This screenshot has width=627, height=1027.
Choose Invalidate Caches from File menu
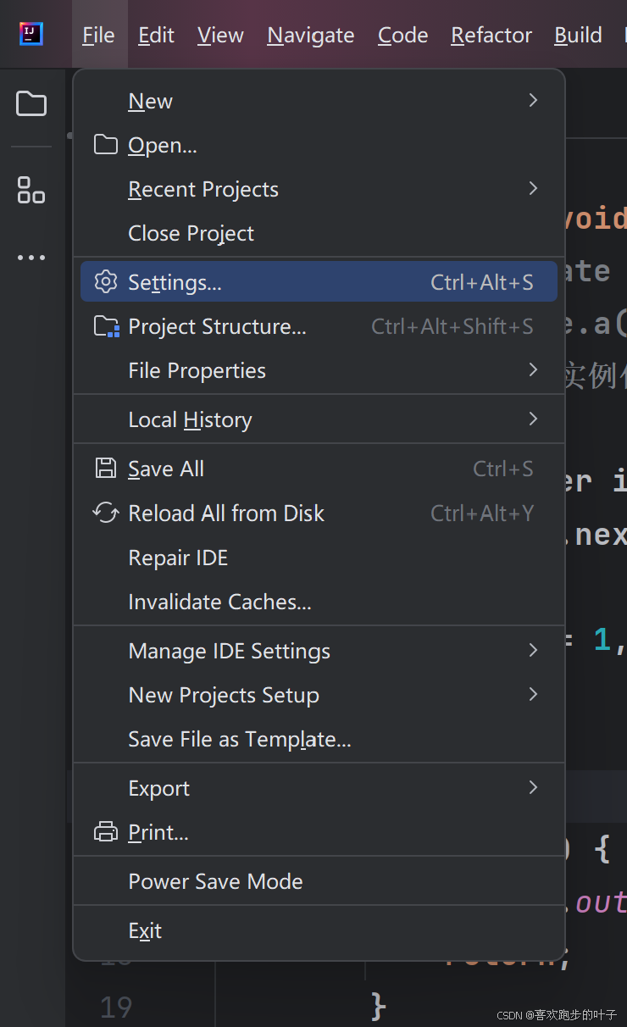[x=219, y=602]
